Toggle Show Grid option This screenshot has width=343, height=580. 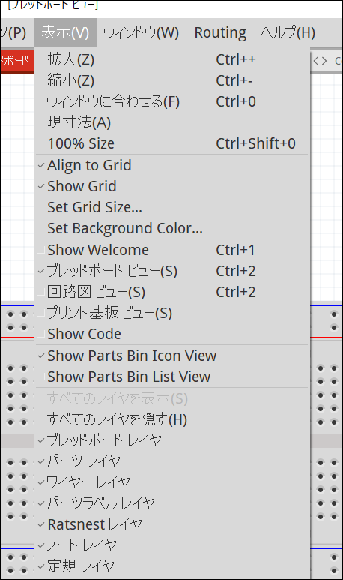(171, 186)
